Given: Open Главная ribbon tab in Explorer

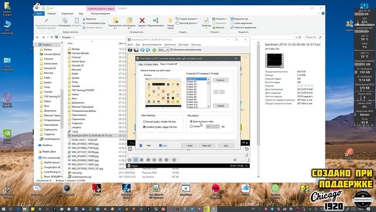Looking at the screenshot, I should click(x=51, y=14).
